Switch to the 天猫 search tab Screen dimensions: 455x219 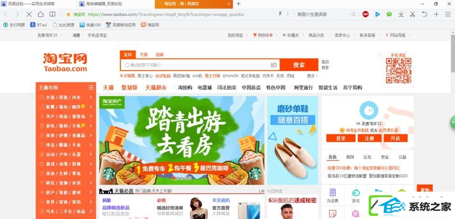(x=143, y=55)
